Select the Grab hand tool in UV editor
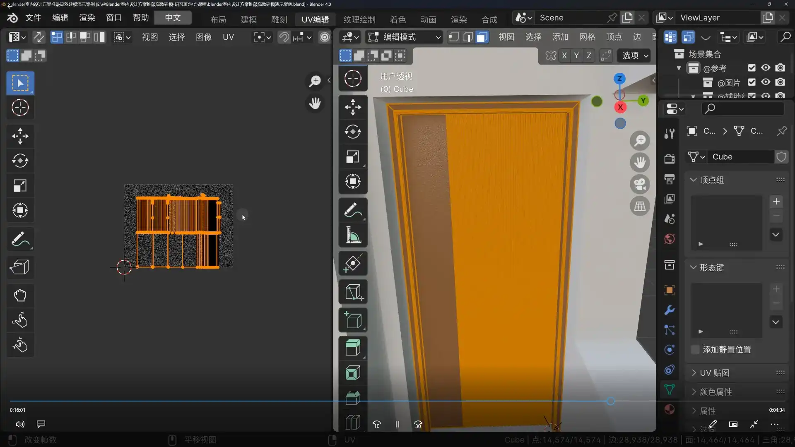The width and height of the screenshot is (795, 447). (x=20, y=296)
